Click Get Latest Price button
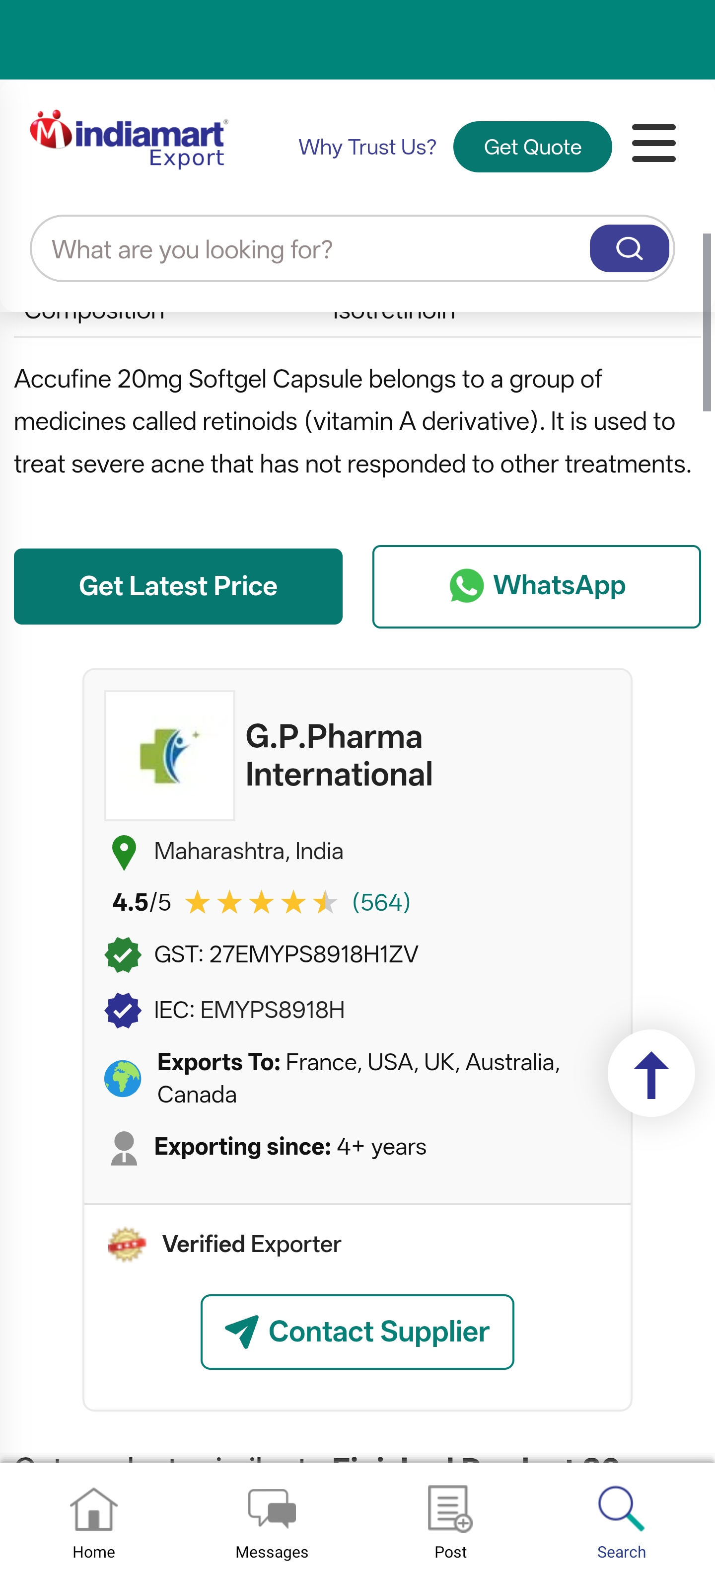The width and height of the screenshot is (715, 1574). click(178, 586)
